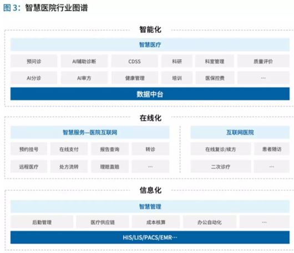Click the HIS/LIS/PACS/EMR blue bar

(x=150, y=237)
